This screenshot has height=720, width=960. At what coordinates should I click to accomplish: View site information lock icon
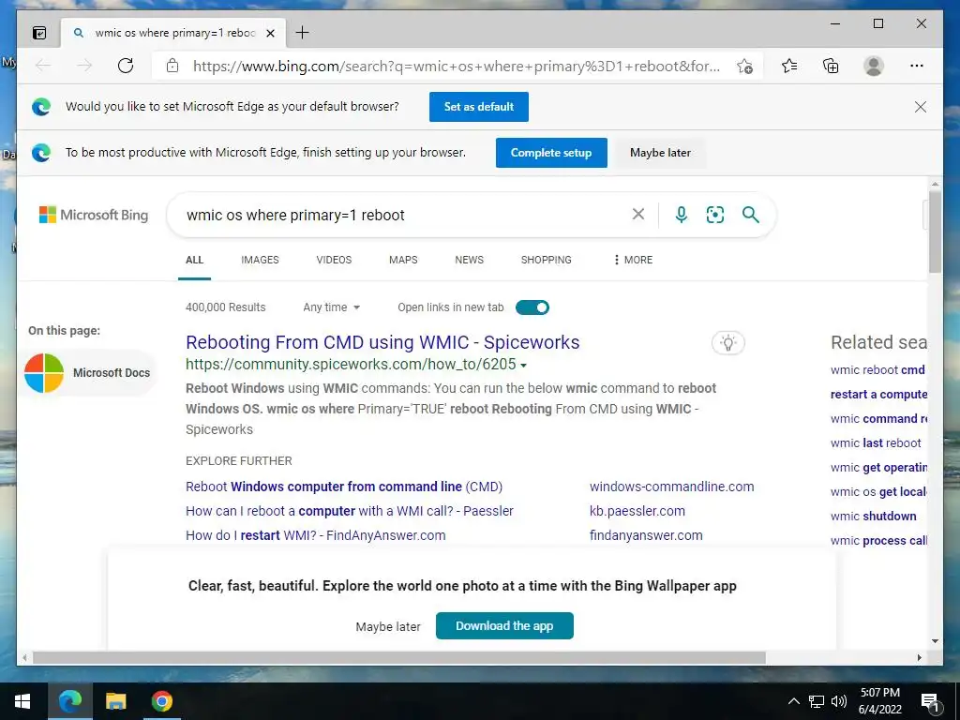[172, 66]
